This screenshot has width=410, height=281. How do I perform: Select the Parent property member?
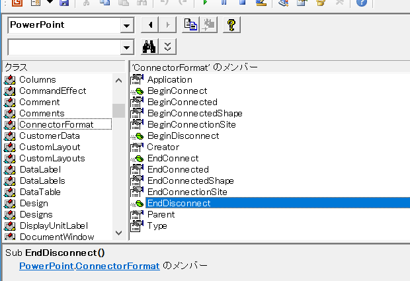point(161,215)
